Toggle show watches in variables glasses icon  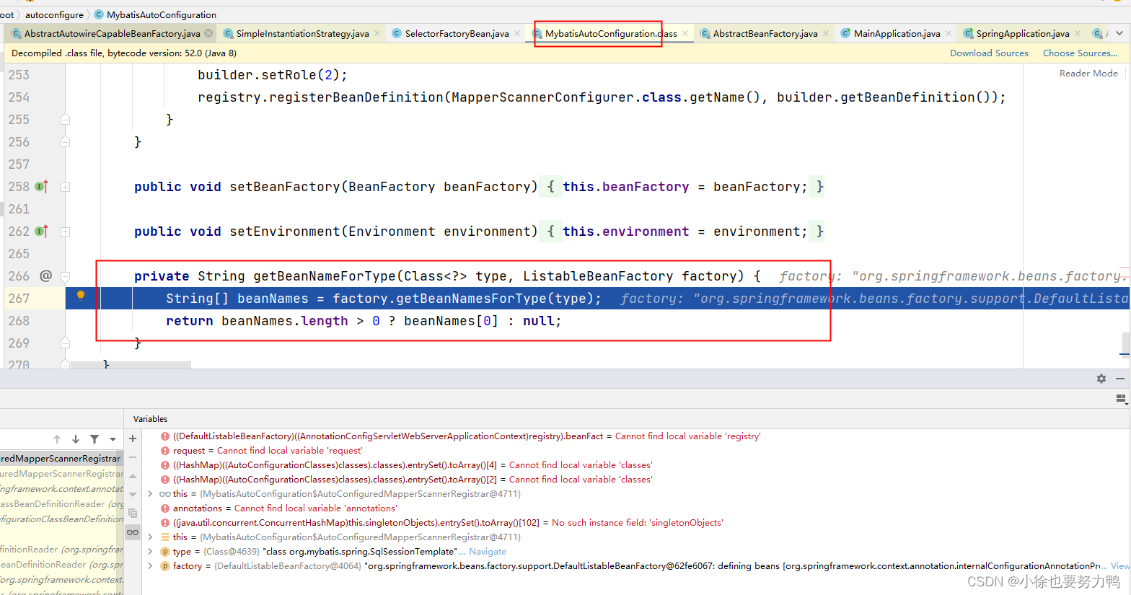(133, 532)
